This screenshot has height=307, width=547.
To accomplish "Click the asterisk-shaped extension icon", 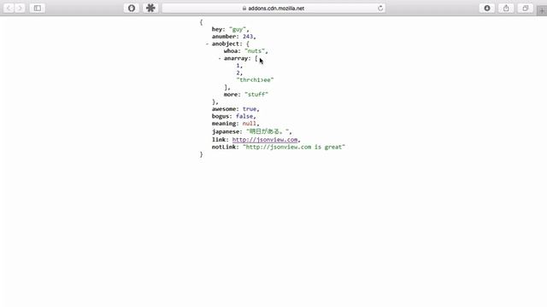I will (x=150, y=8).
